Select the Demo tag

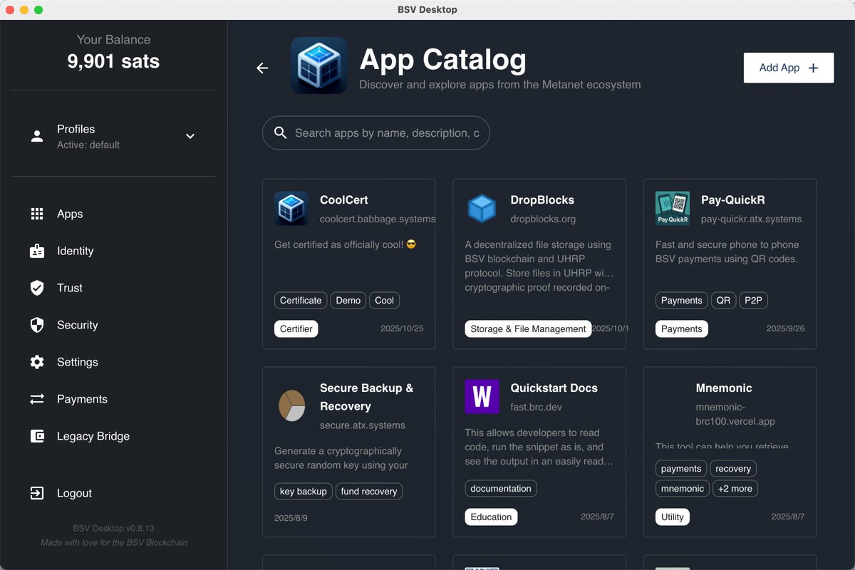348,301
